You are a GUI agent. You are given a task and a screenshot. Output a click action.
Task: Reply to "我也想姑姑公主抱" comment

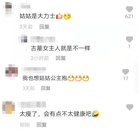click(x=46, y=88)
